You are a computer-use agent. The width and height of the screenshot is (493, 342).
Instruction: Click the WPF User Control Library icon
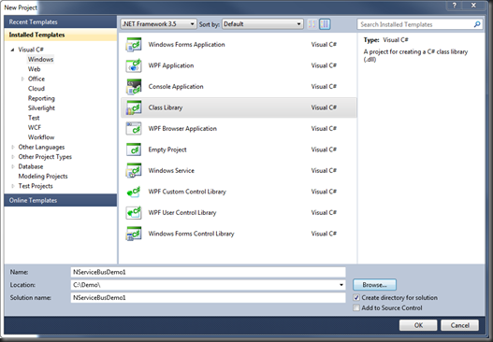click(x=134, y=213)
